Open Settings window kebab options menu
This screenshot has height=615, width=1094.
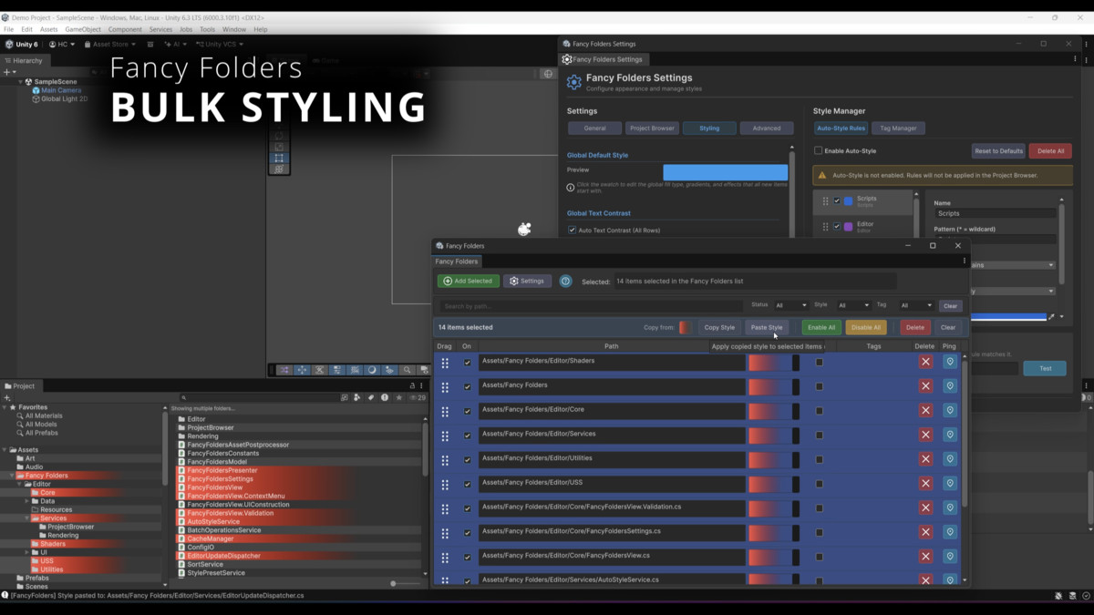(1076, 59)
